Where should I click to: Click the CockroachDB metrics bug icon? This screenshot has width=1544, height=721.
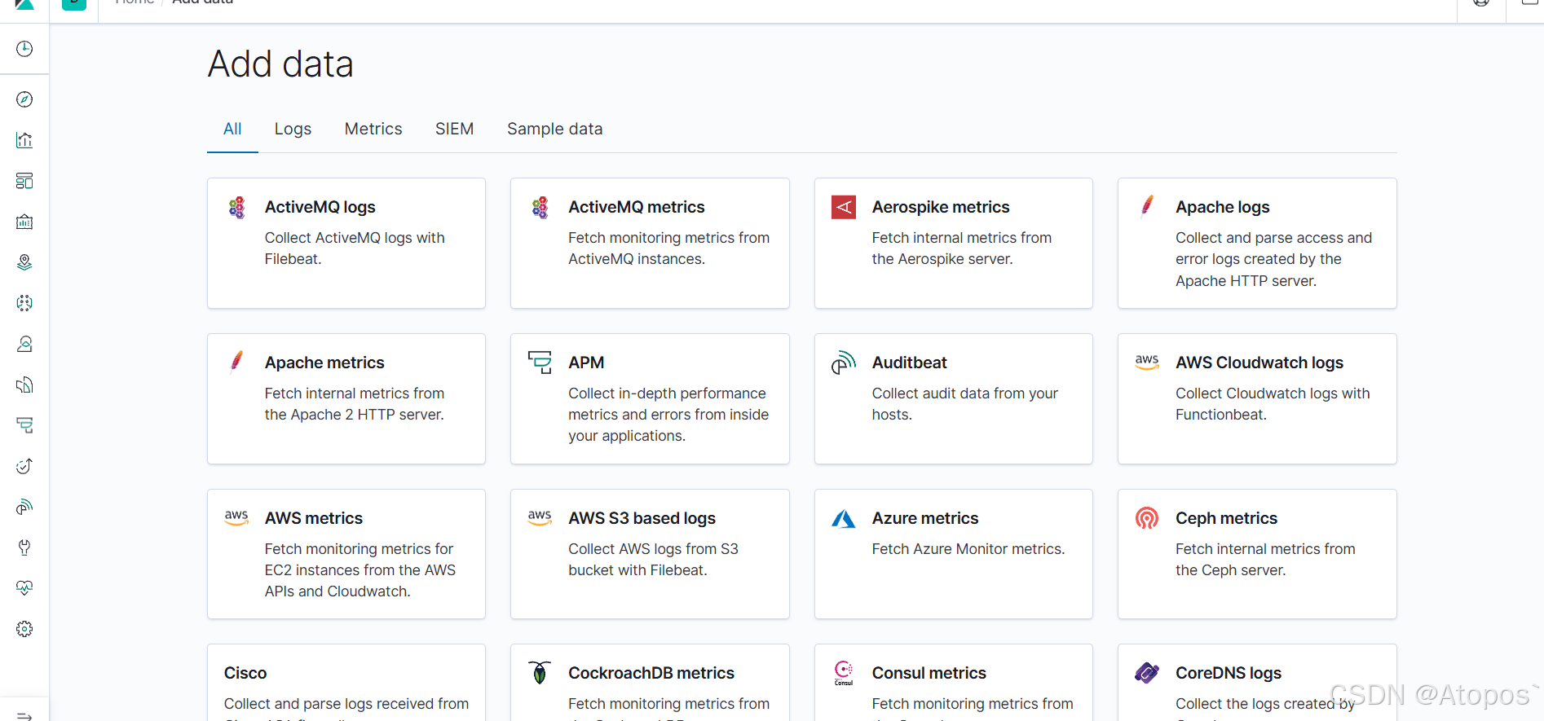(x=540, y=672)
